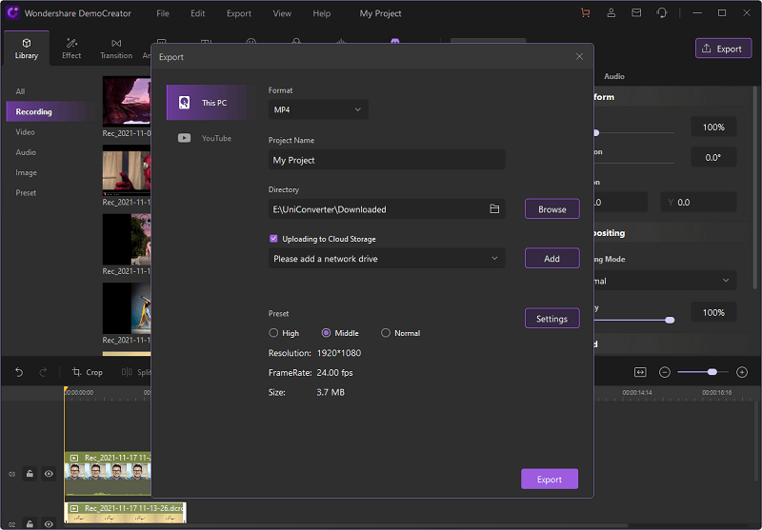The width and height of the screenshot is (762, 530).
Task: Open the Audio properties tab
Action: (614, 76)
